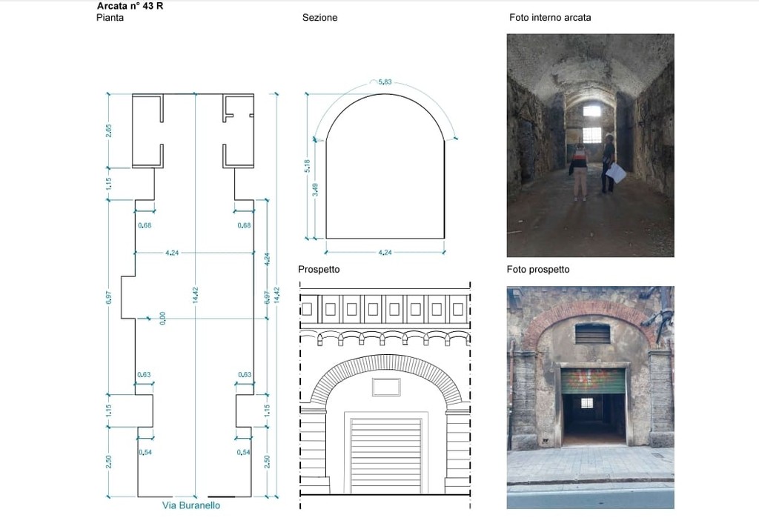Select the 'Foto prospetto' caption
759x532 pixels.
[x=538, y=269]
